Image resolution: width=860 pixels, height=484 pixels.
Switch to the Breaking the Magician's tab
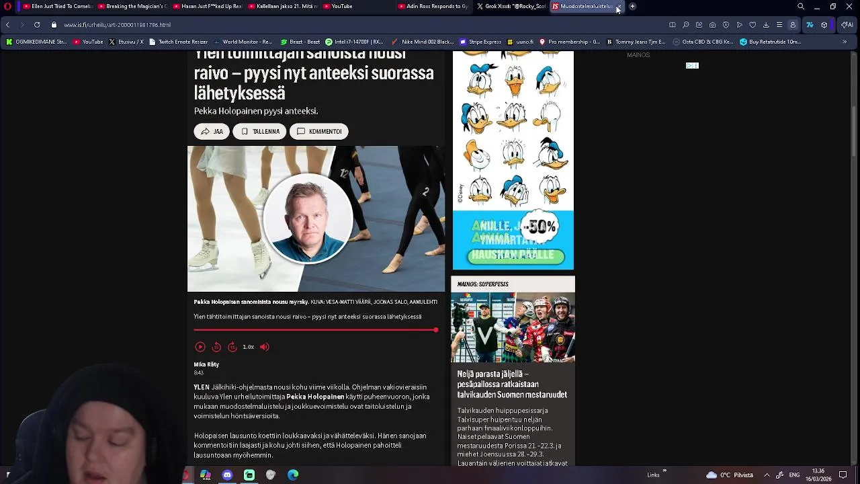pyautogui.click(x=132, y=6)
